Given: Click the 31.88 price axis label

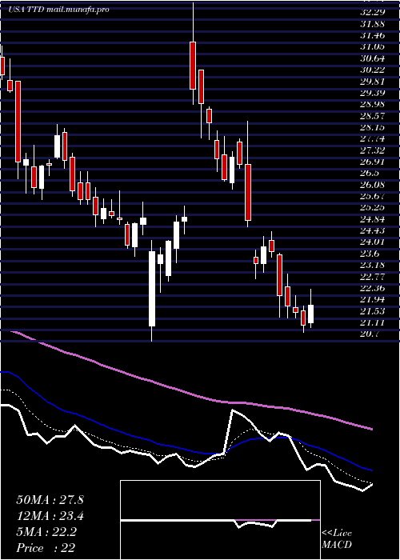Looking at the screenshot, I should click(x=372, y=24).
